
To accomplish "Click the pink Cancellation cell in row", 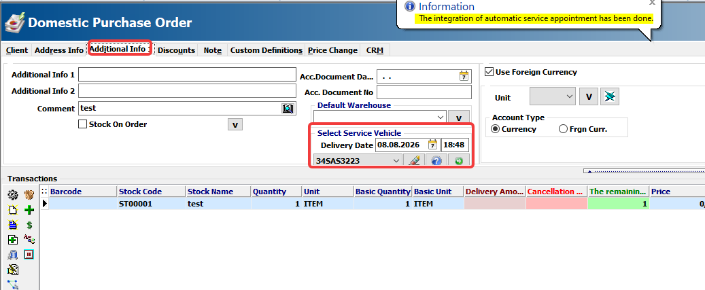I will tap(557, 204).
